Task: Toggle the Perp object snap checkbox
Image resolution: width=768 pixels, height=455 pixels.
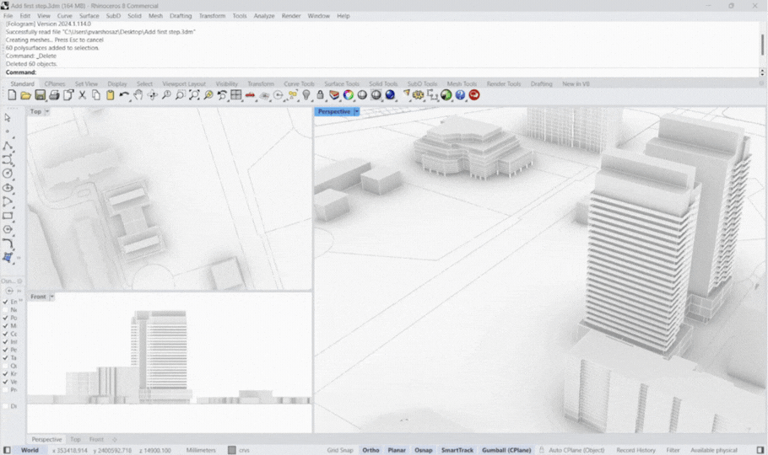Action: pyautogui.click(x=5, y=350)
